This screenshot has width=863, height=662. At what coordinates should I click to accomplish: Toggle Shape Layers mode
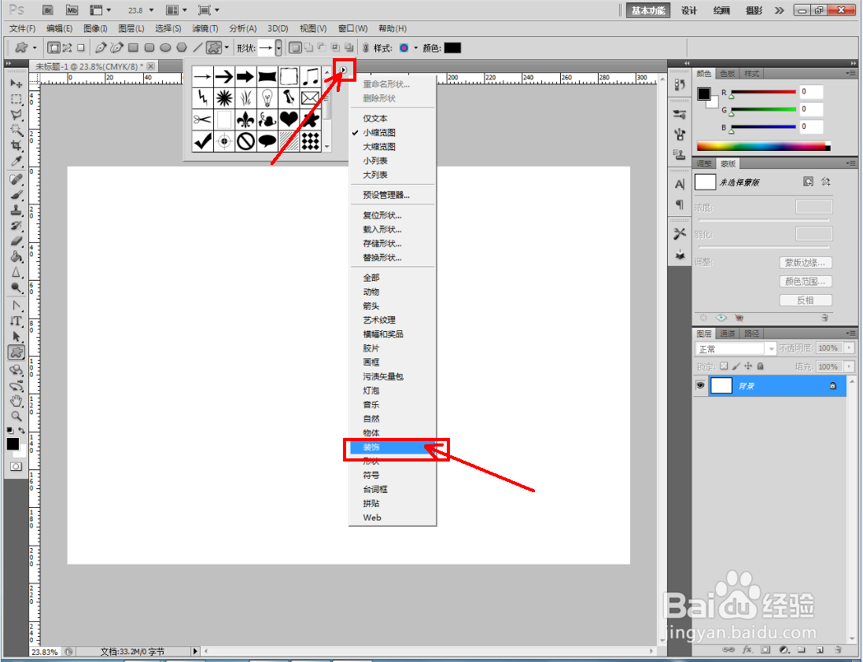54,48
